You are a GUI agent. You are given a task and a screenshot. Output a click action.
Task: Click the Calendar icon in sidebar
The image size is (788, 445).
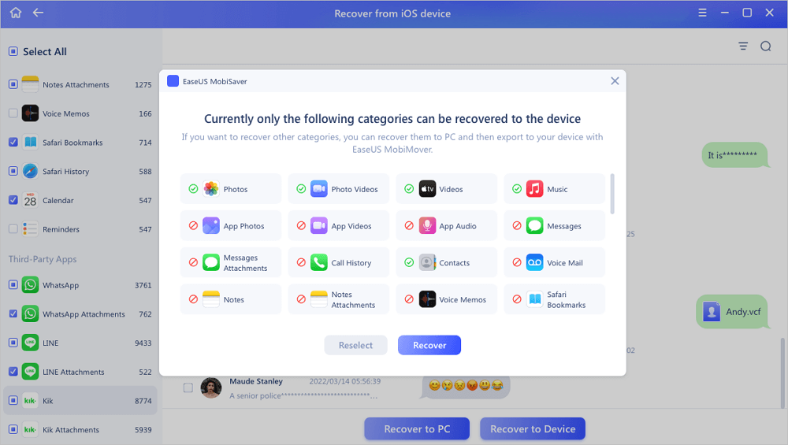(x=30, y=200)
